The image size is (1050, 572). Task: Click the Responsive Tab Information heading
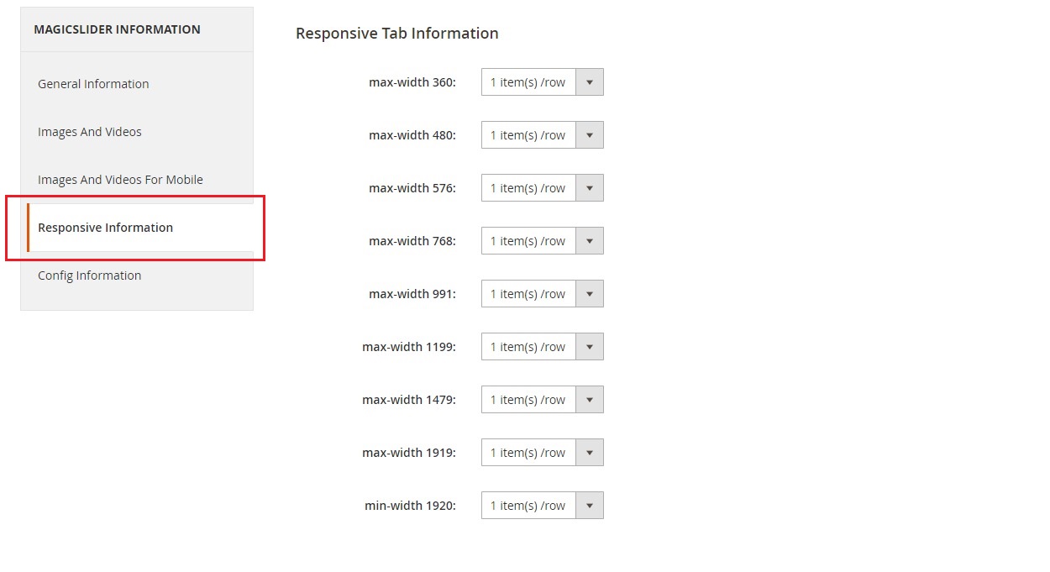[x=396, y=34]
